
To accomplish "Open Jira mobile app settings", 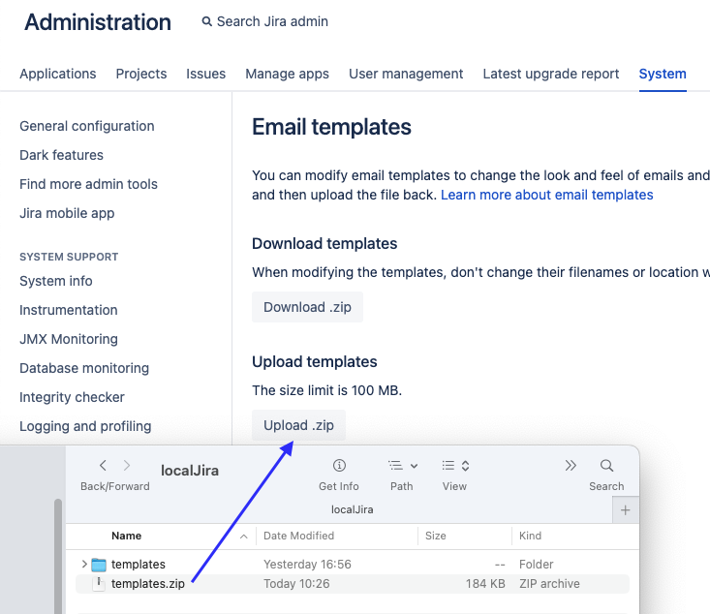I will click(67, 213).
